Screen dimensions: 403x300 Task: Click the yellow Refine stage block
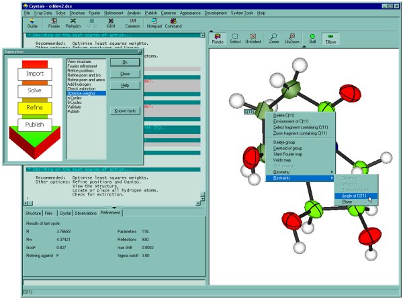click(35, 107)
